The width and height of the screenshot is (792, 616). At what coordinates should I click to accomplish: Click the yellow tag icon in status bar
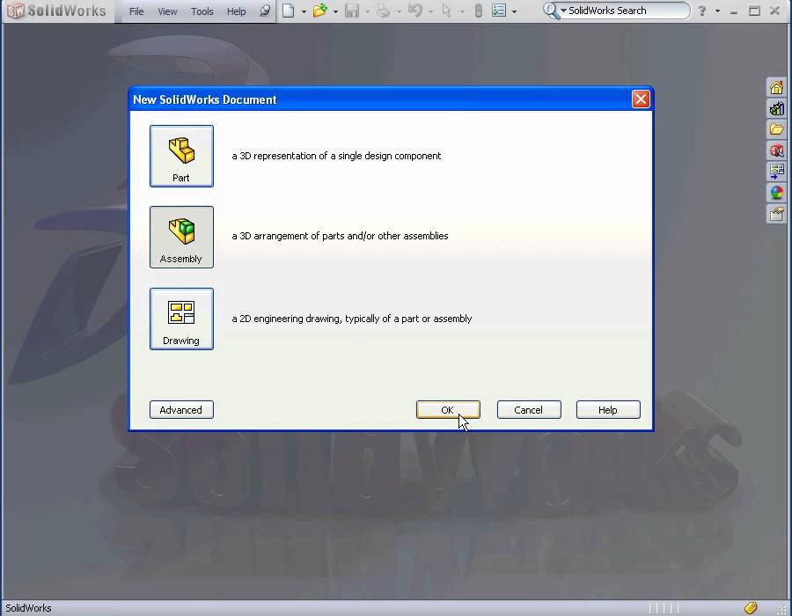751,607
